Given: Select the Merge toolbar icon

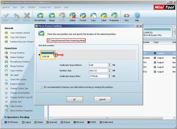Looking at the screenshot, I should 52,17.
